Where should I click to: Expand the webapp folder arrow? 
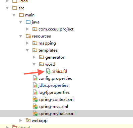click(x=21, y=120)
